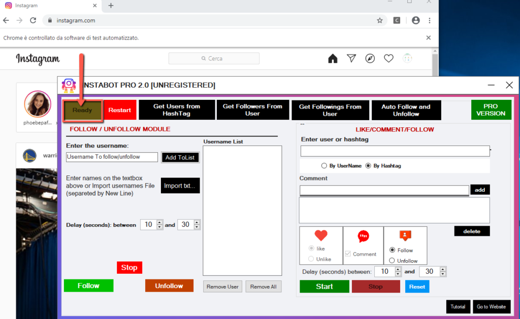Viewport: 520px width, 319px height.
Task: Click Go to Website button
Action: pos(491,307)
